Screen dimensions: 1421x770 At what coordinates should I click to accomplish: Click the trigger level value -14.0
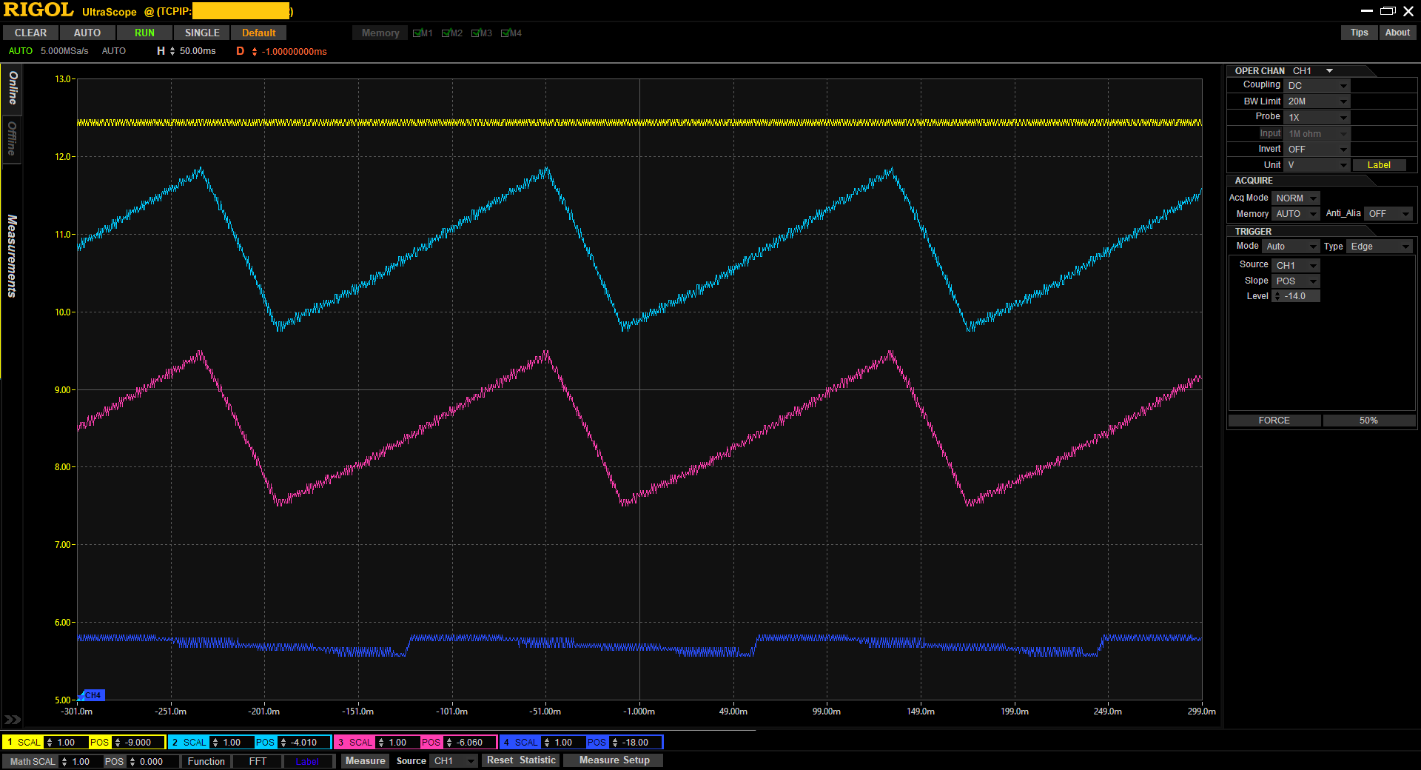pos(1295,296)
